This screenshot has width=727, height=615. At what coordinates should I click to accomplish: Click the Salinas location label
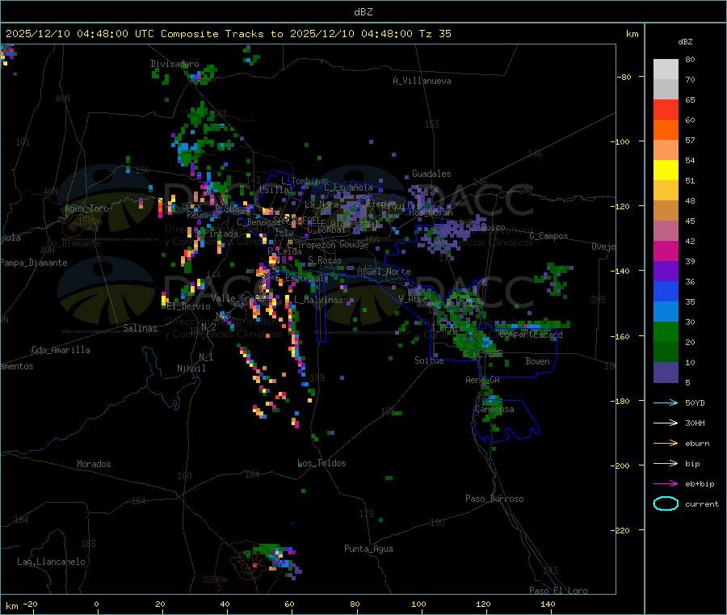(x=140, y=328)
